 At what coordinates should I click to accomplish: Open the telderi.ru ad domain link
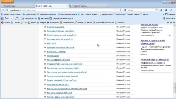144,54
